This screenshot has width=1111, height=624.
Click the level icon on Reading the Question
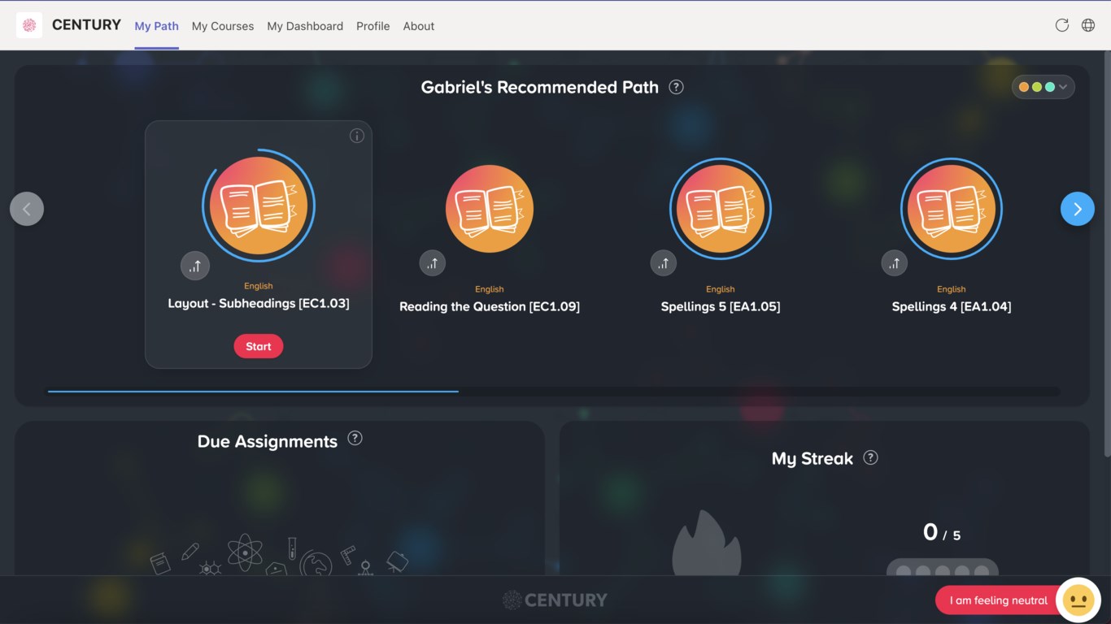(x=433, y=262)
